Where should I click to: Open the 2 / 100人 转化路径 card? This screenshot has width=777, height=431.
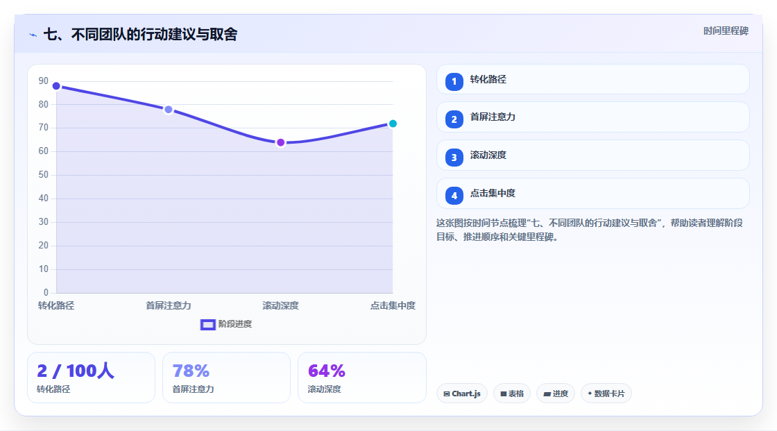[91, 378]
